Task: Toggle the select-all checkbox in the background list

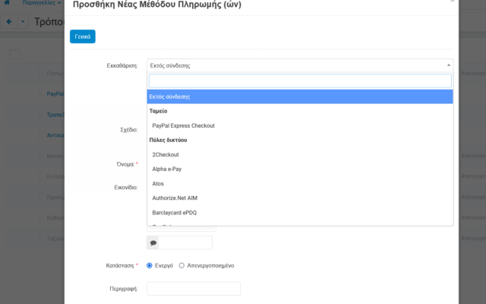Action: pos(14,55)
